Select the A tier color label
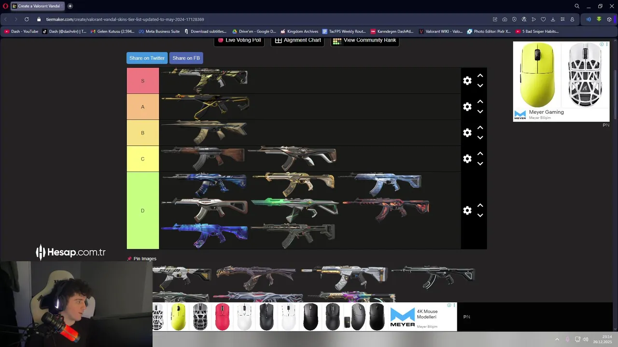Screen dimensions: 618x347 (142, 107)
